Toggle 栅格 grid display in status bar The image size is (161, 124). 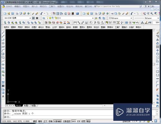coord(40,121)
